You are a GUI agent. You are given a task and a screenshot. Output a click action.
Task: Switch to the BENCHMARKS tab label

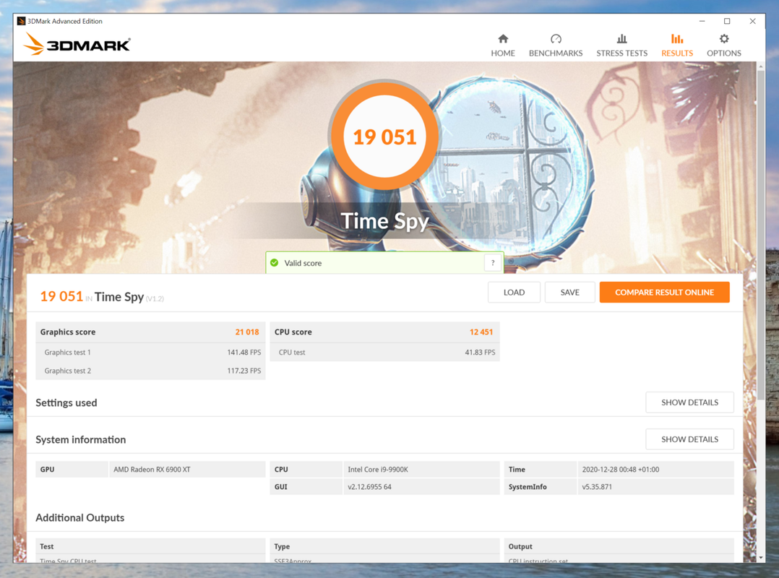(x=556, y=53)
